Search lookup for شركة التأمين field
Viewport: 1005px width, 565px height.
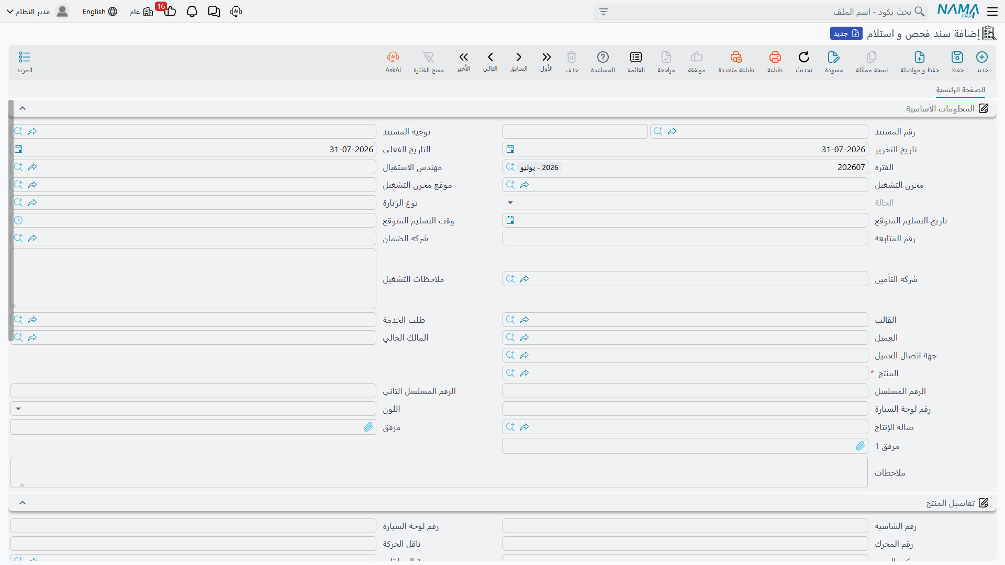[510, 279]
